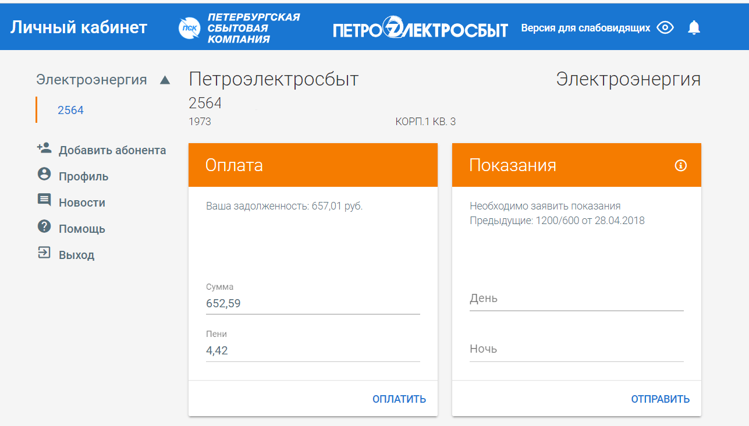749x426 pixels.
Task: Click text "Необходимо заявить показания"
Action: (x=545, y=206)
